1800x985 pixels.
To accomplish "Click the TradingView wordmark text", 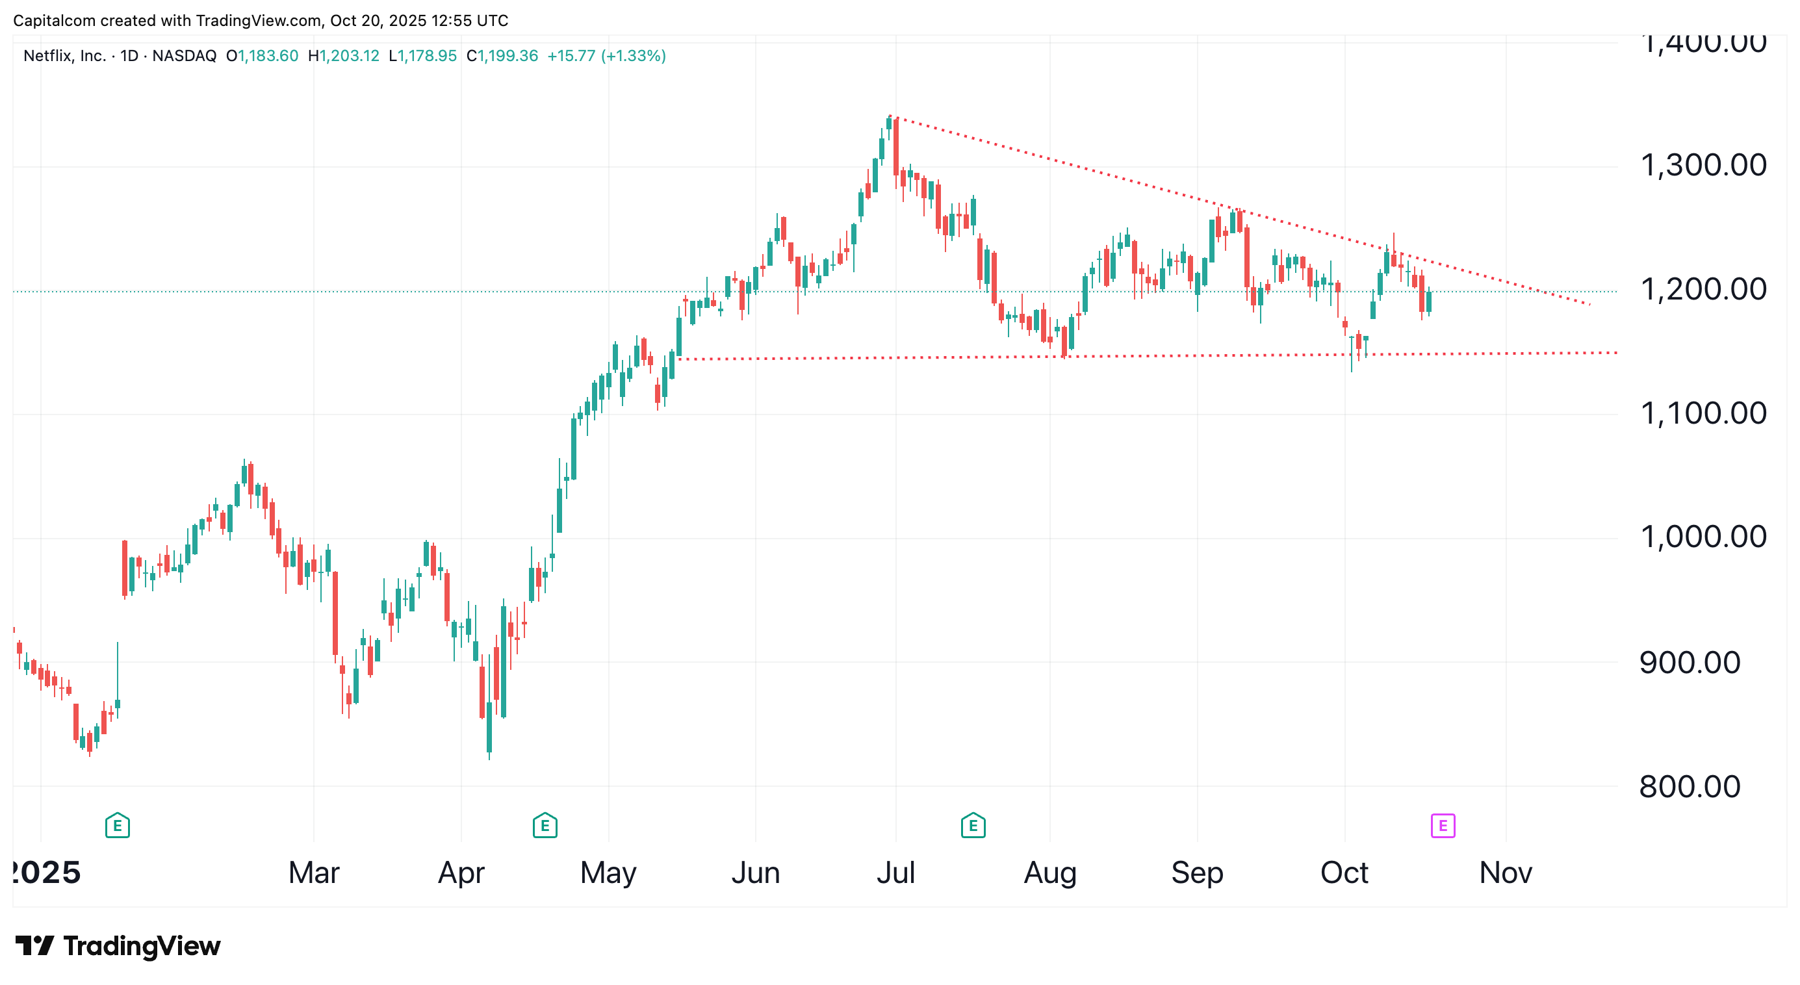I will [x=142, y=946].
